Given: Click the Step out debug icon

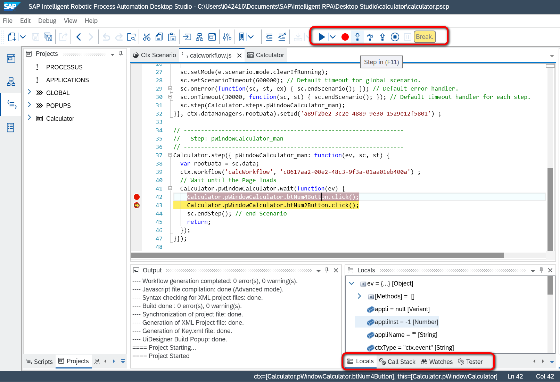Looking at the screenshot, I should point(382,37).
